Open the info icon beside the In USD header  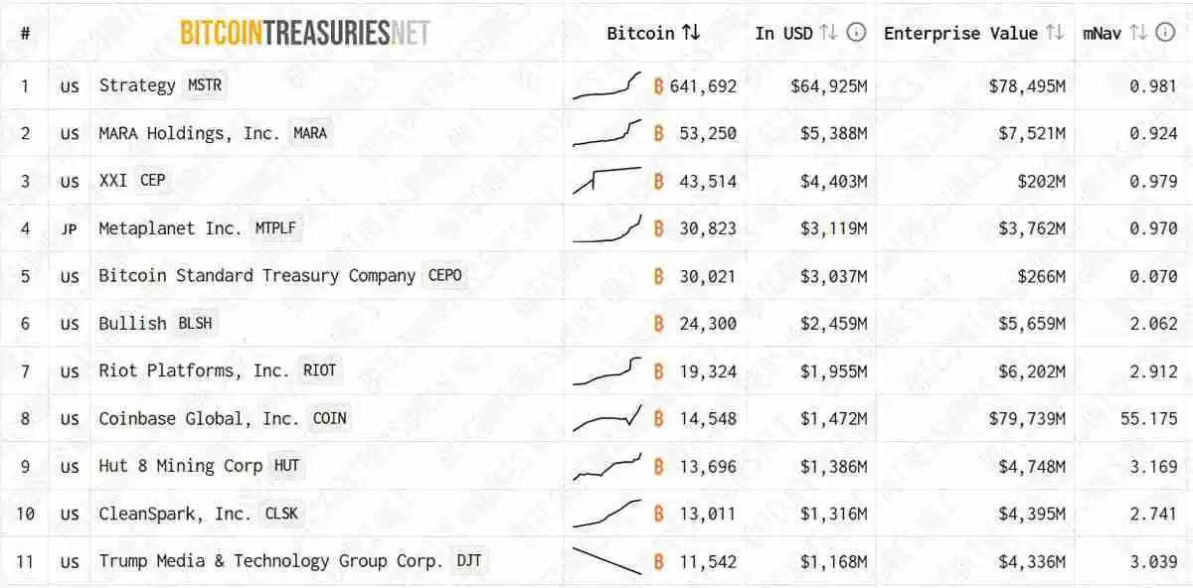(x=854, y=32)
